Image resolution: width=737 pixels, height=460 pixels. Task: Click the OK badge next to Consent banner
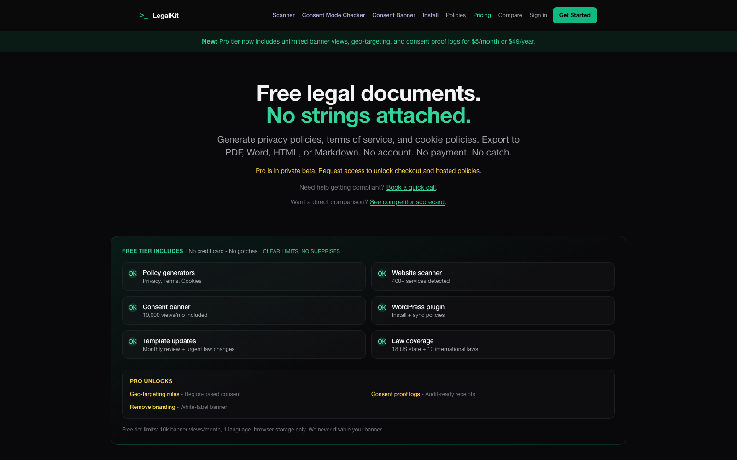(x=132, y=307)
